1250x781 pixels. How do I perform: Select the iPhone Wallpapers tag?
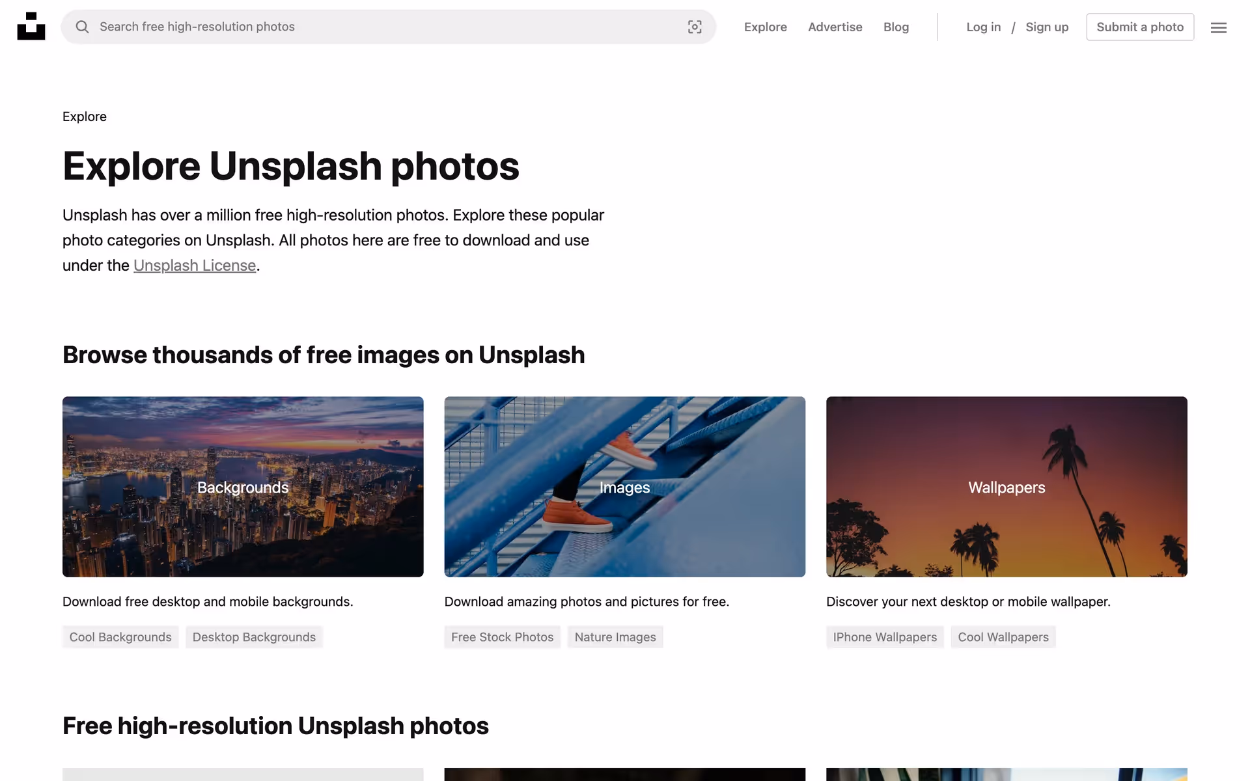[885, 637]
